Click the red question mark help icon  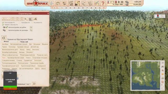click(103, 3)
